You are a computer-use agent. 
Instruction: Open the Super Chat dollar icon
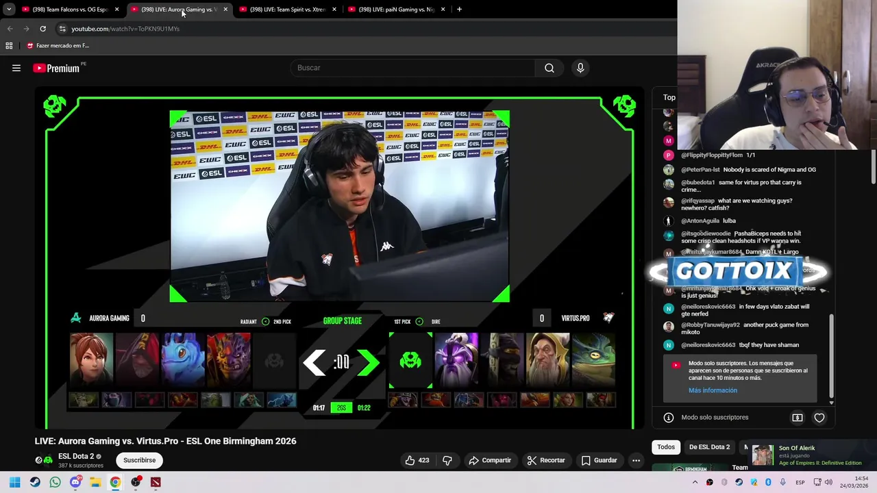(798, 417)
